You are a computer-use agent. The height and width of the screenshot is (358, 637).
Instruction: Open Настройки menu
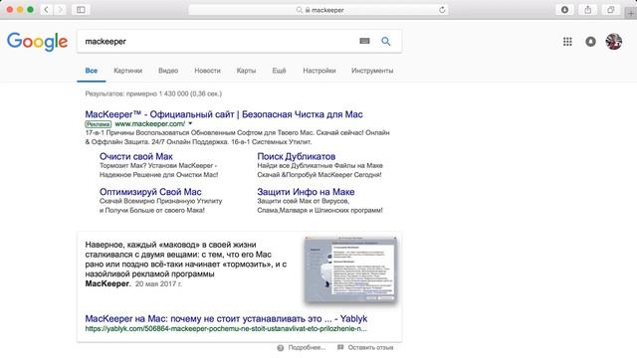(319, 71)
